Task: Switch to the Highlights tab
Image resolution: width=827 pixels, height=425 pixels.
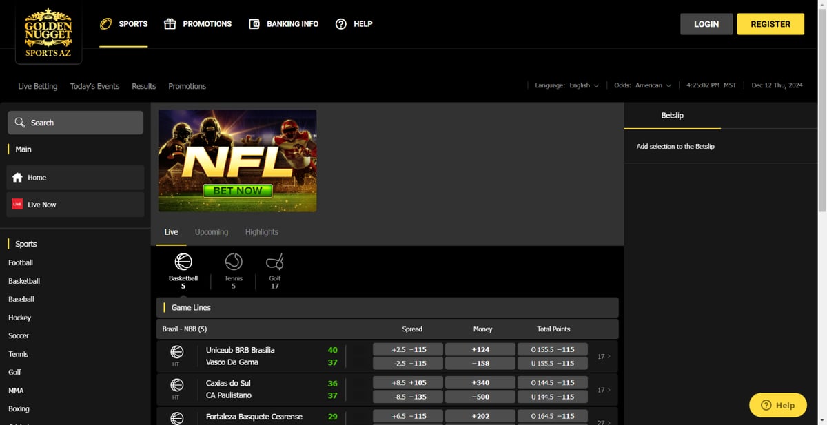Action: (x=262, y=232)
